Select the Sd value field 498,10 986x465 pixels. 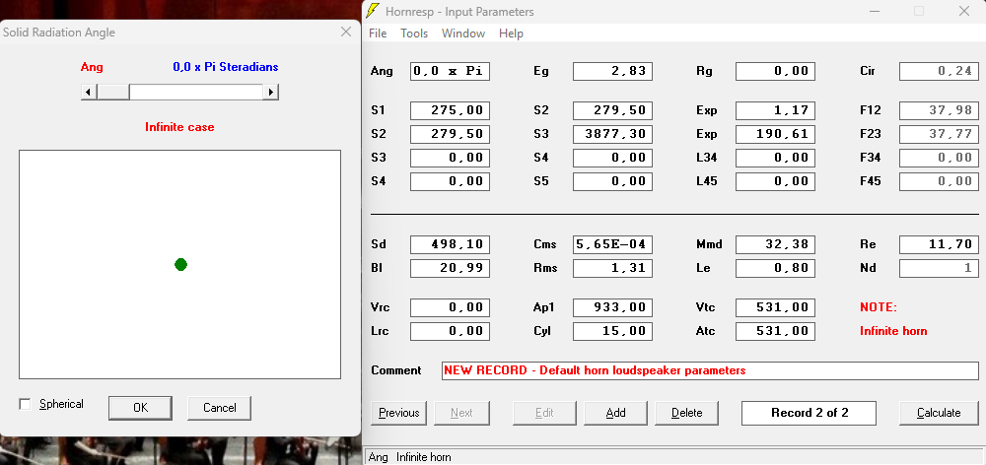(450, 244)
